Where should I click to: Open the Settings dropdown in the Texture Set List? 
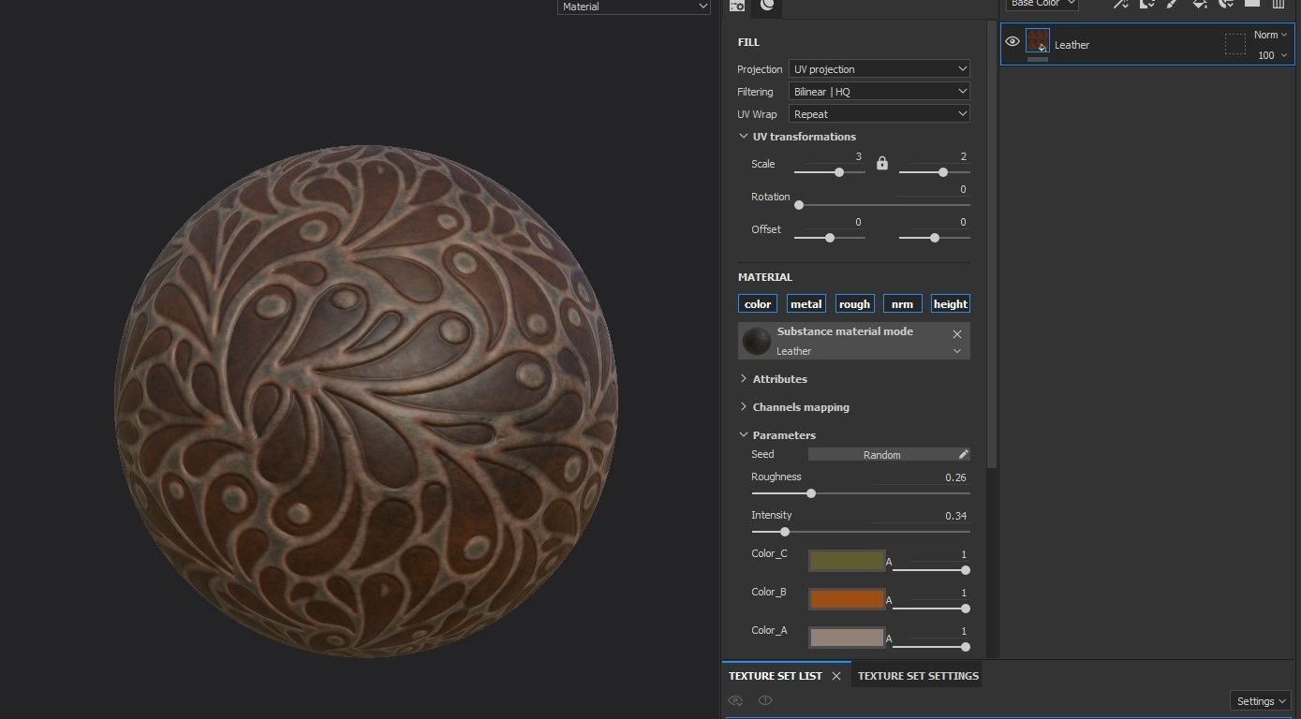[1260, 701]
